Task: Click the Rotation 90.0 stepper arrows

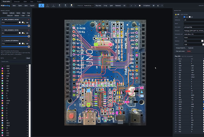Action: point(202,41)
